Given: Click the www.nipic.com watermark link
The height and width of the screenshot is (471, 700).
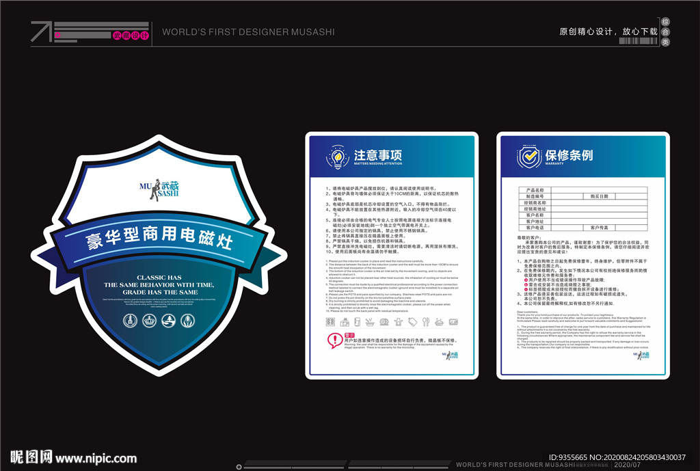Looking at the screenshot, I should (x=96, y=459).
